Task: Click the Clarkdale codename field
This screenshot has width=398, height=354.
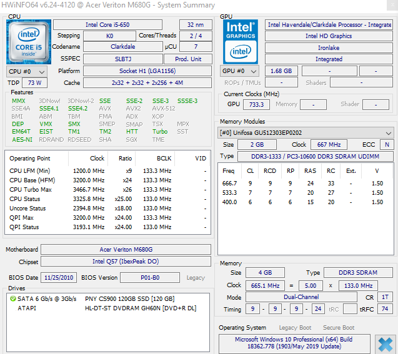Action: click(123, 47)
